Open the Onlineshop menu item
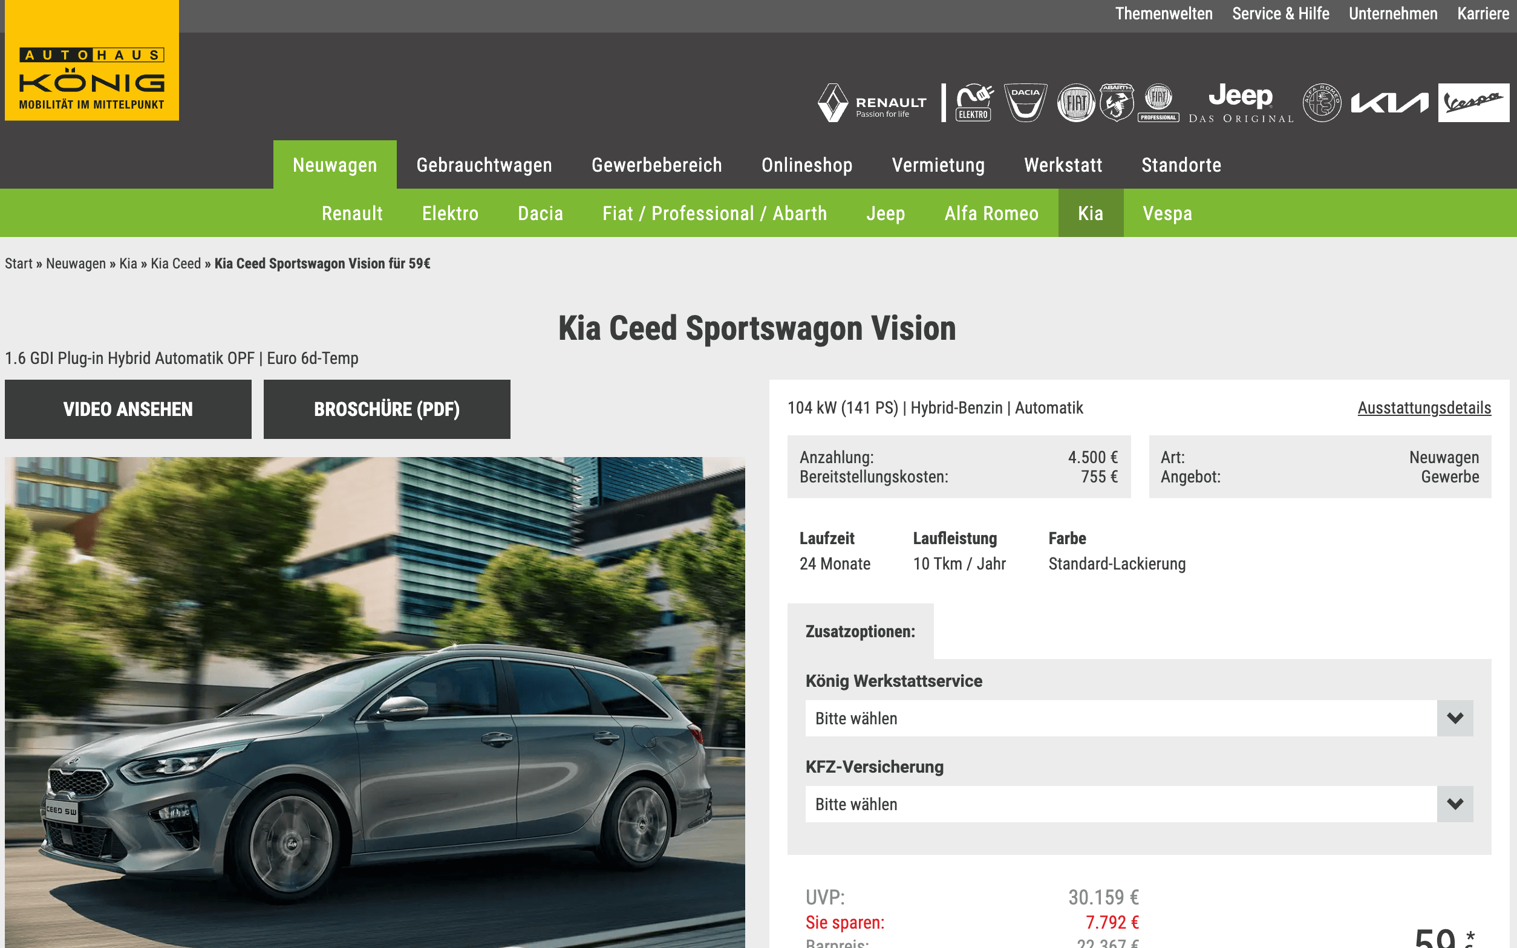The width and height of the screenshot is (1517, 948). coord(806,164)
